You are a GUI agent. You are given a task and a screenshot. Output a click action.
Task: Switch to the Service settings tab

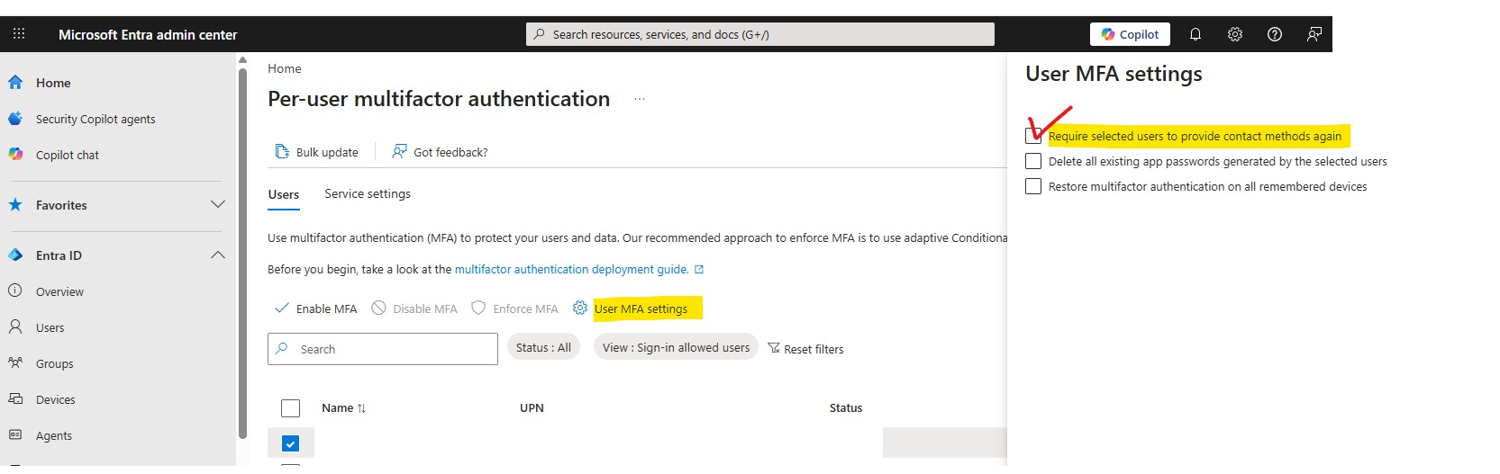[368, 193]
